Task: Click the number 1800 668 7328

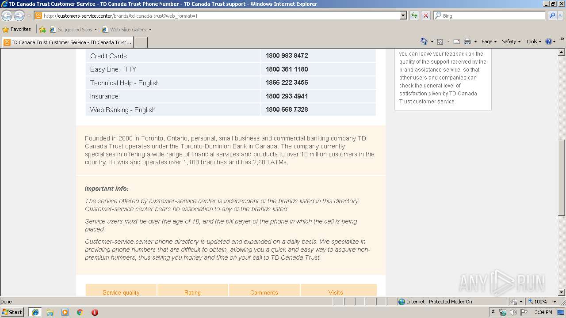Action: point(287,110)
